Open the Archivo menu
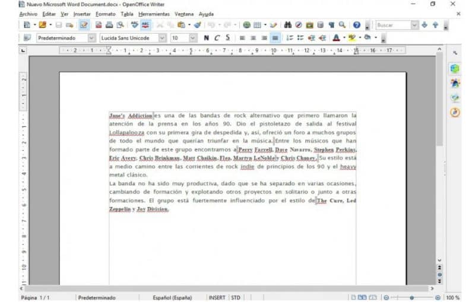This screenshot has width=475, height=302. (28, 14)
